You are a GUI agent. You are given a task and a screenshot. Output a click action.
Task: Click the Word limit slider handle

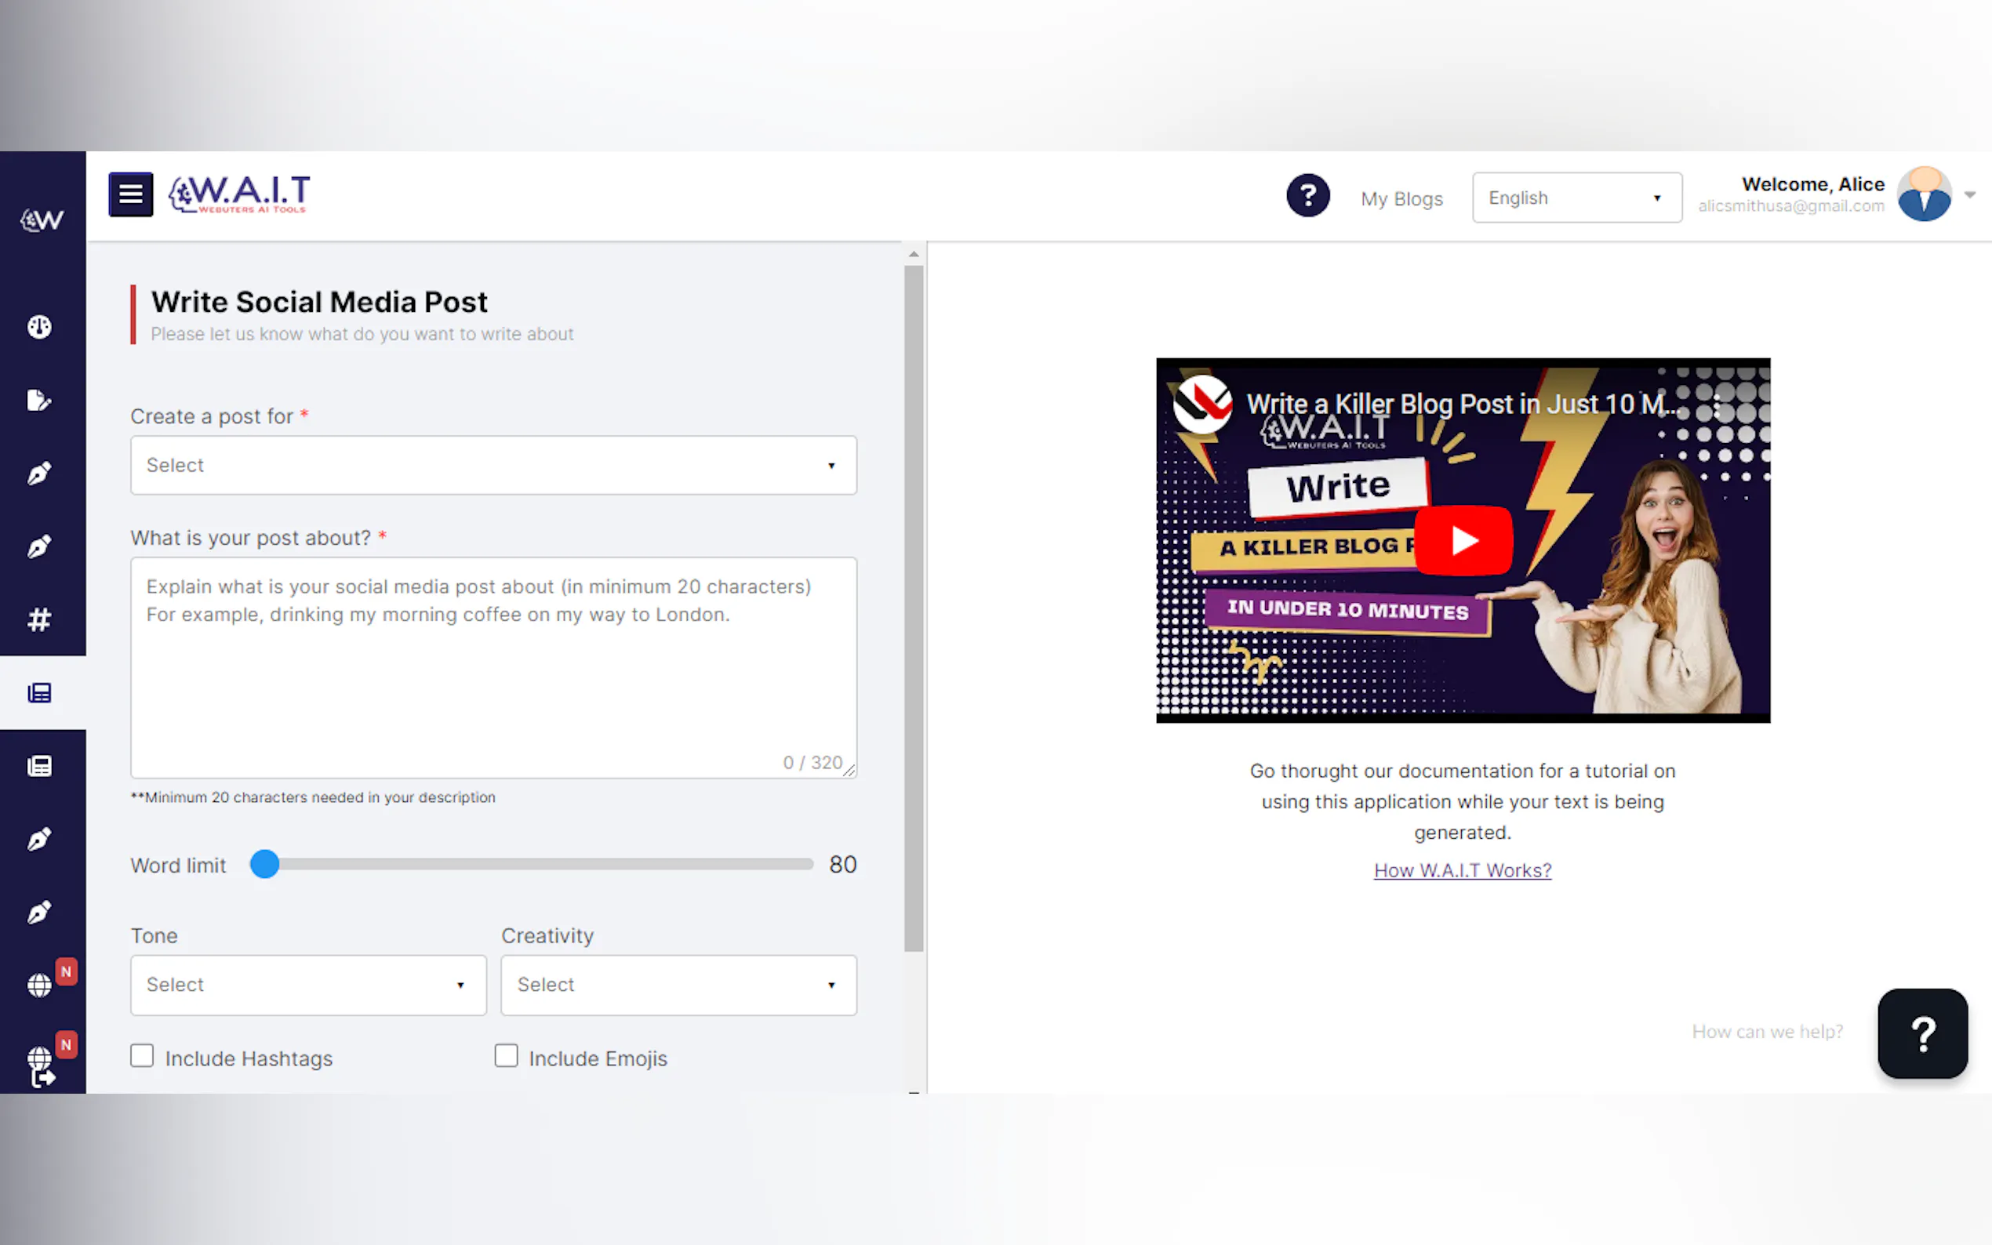pos(264,864)
